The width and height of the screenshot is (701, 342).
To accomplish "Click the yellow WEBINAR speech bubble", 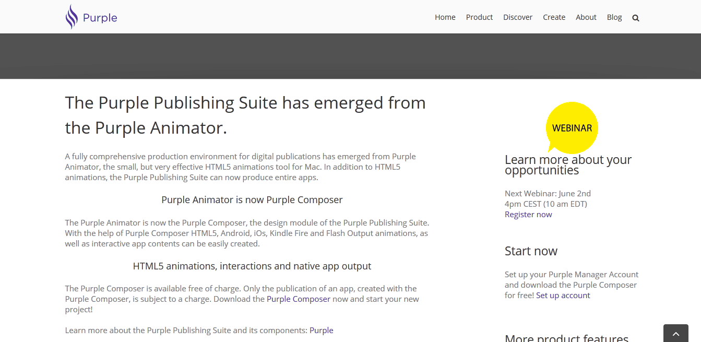I will point(572,127).
